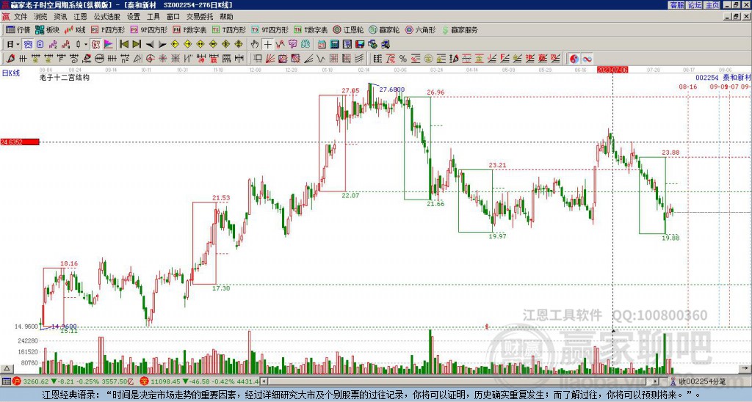The width and height of the screenshot is (752, 402).
Task: Select the hand pan tool
Action: tap(255, 44)
